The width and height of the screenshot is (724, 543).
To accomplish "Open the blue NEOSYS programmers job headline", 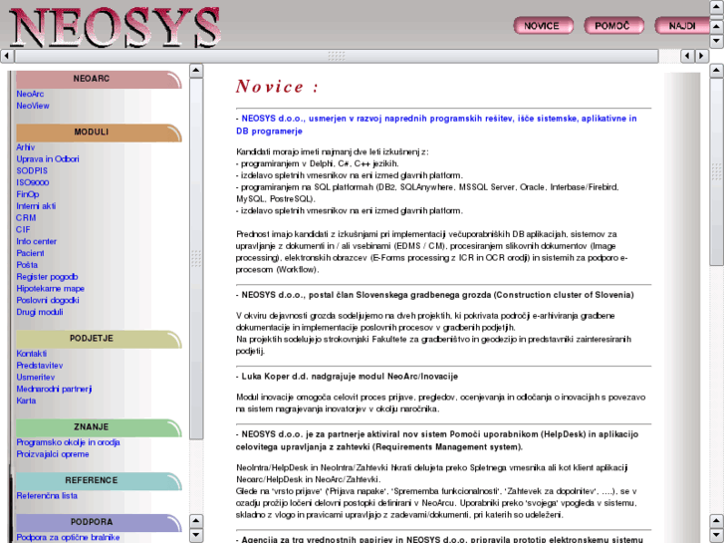I will (x=436, y=125).
